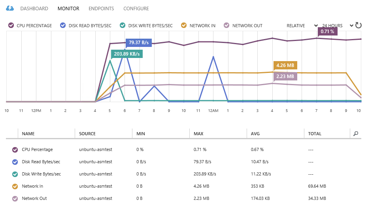Select Disk Read Bytes/sec row check icon

pos(15,162)
